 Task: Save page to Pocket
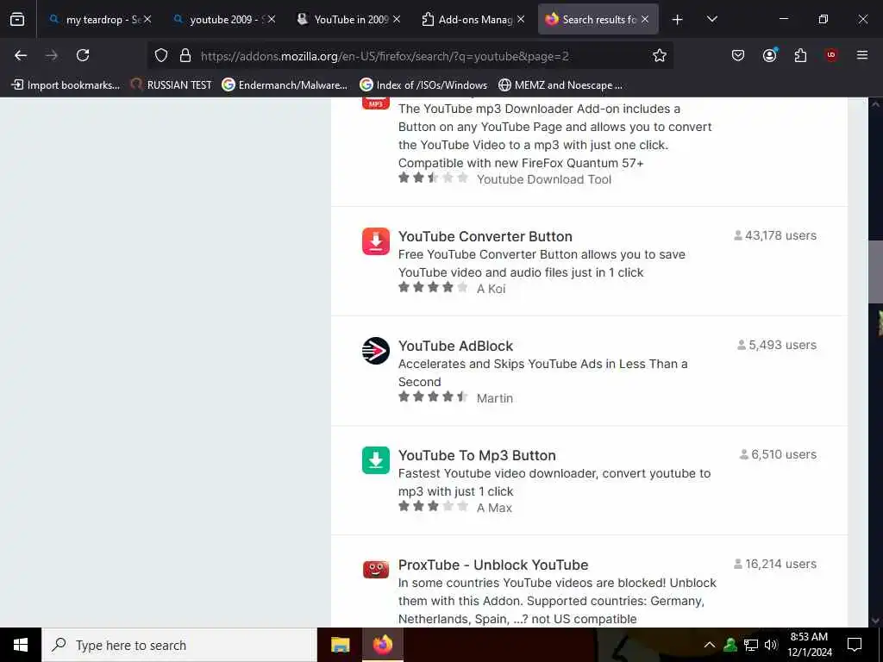(738, 55)
